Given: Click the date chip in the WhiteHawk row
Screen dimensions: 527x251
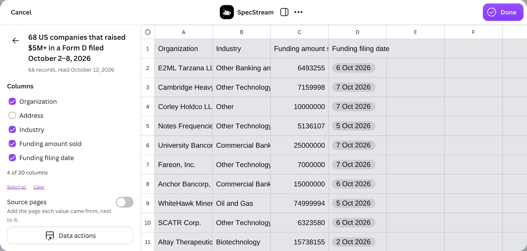Looking at the screenshot, I should (354, 203).
